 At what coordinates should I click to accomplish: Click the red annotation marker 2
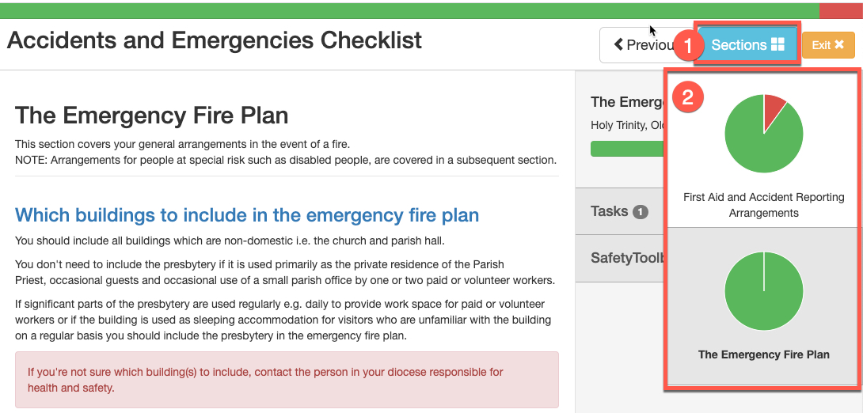(688, 97)
